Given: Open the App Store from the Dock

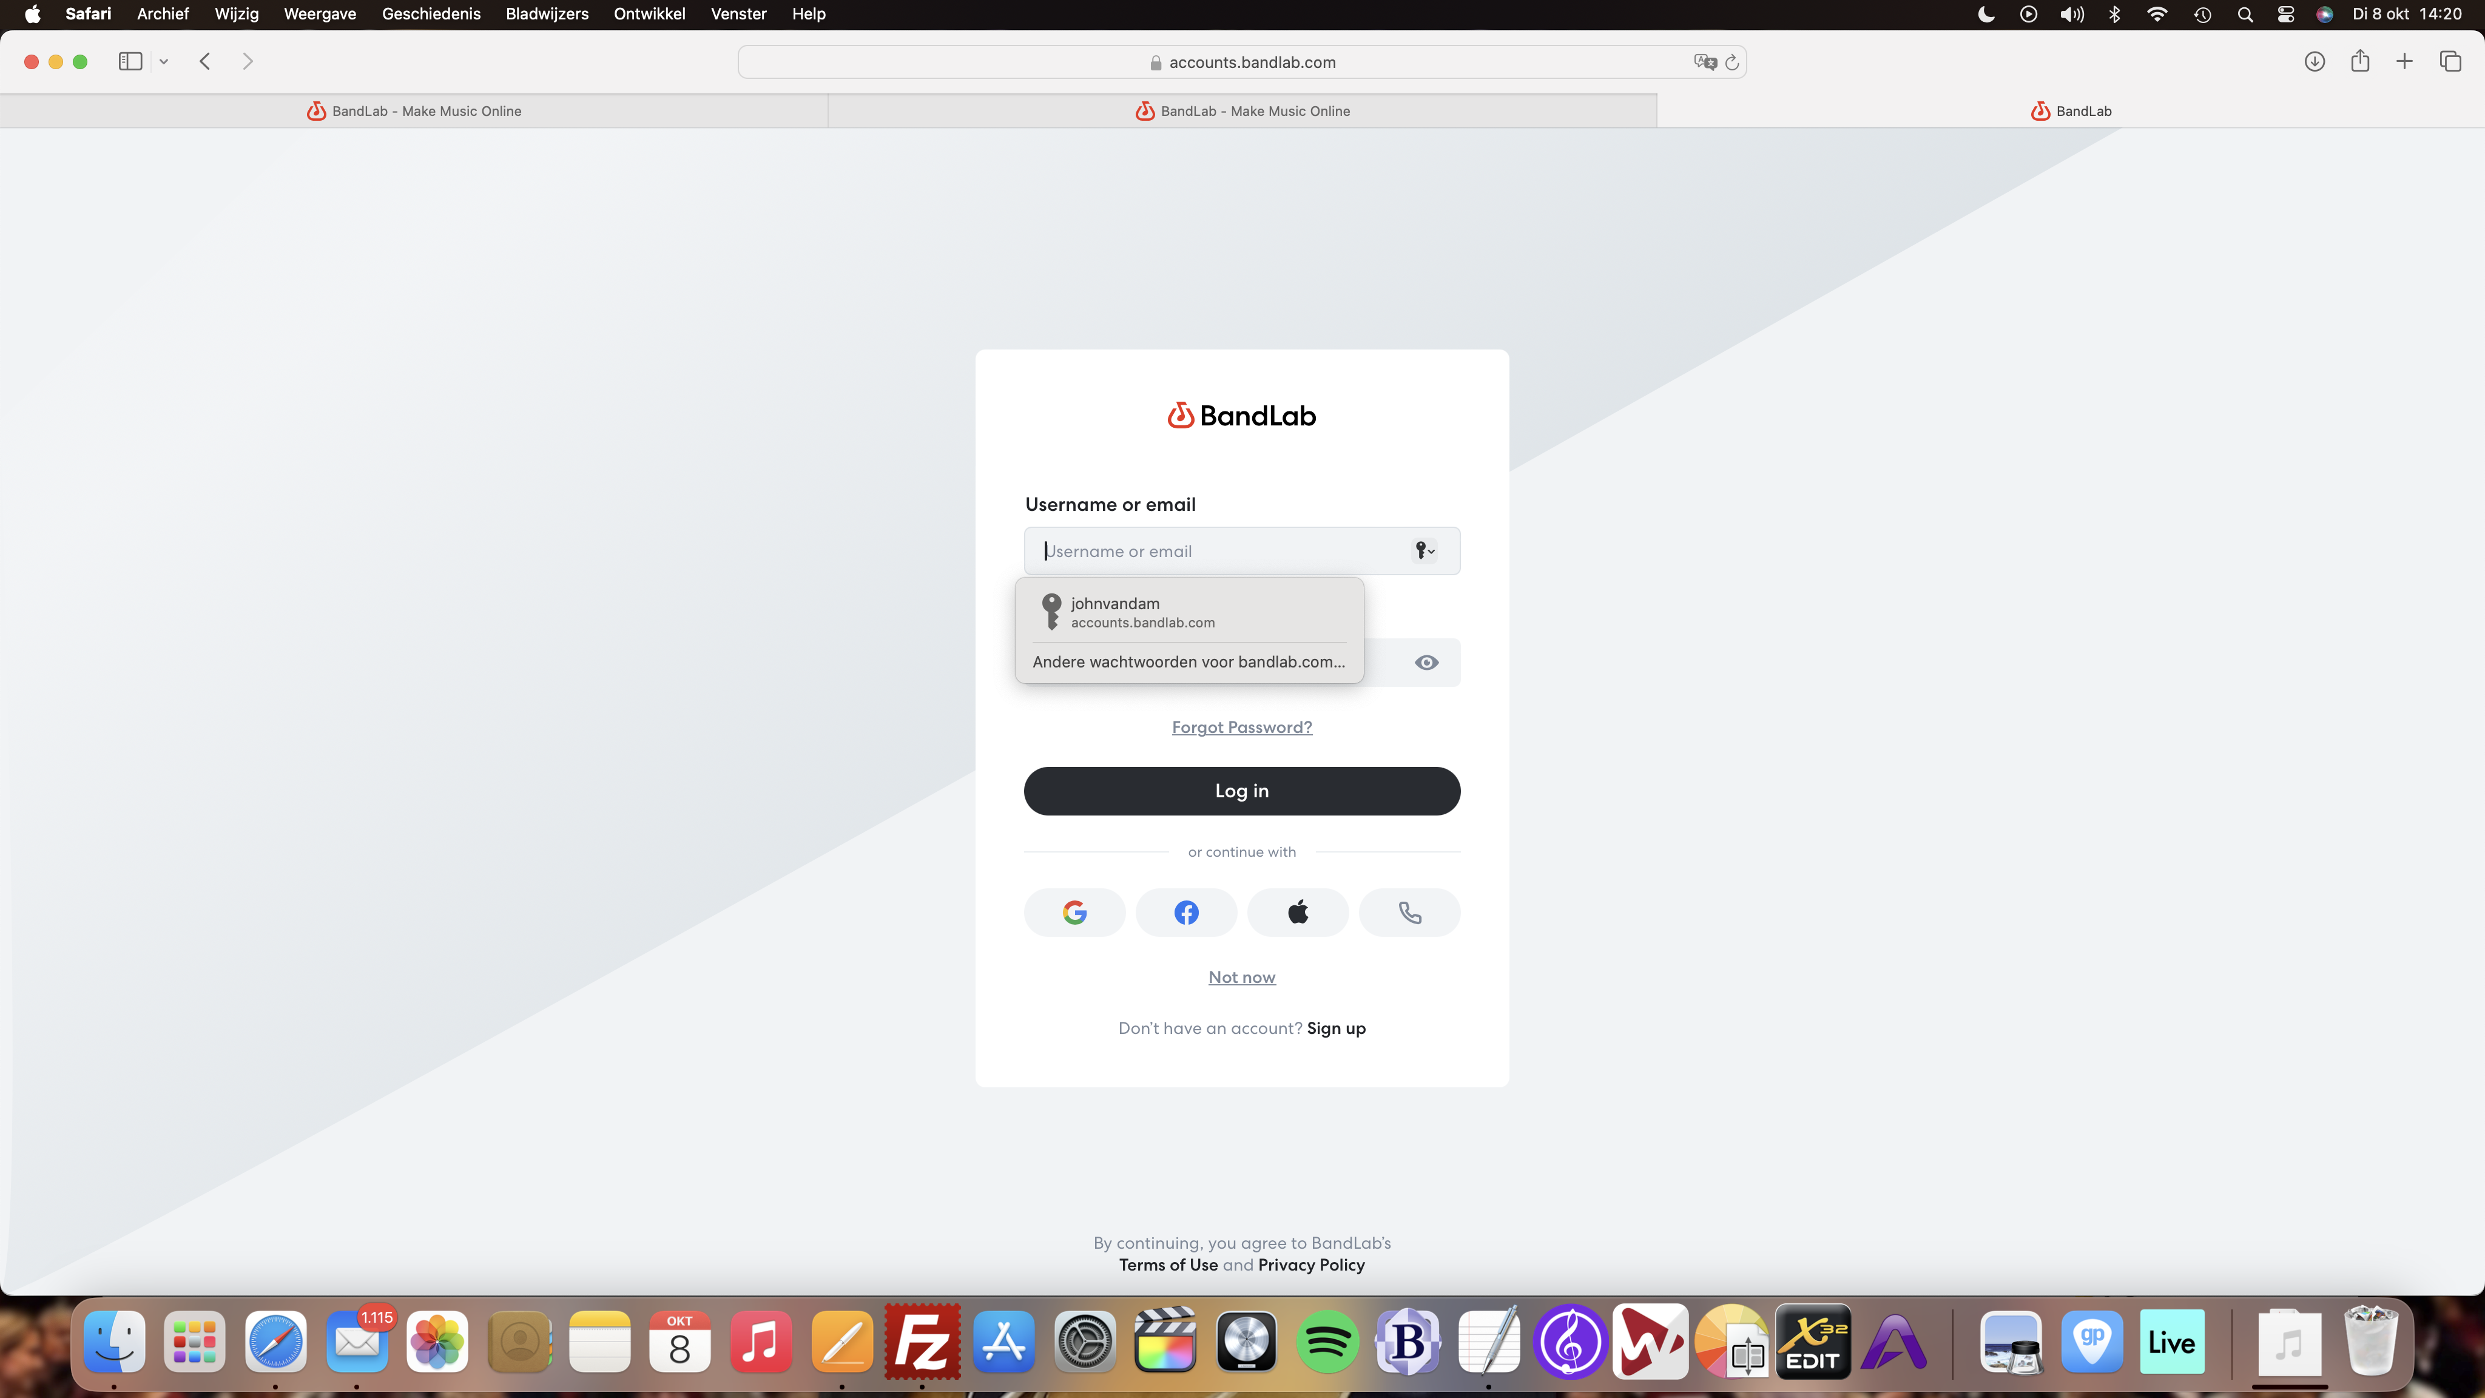Looking at the screenshot, I should (1004, 1341).
